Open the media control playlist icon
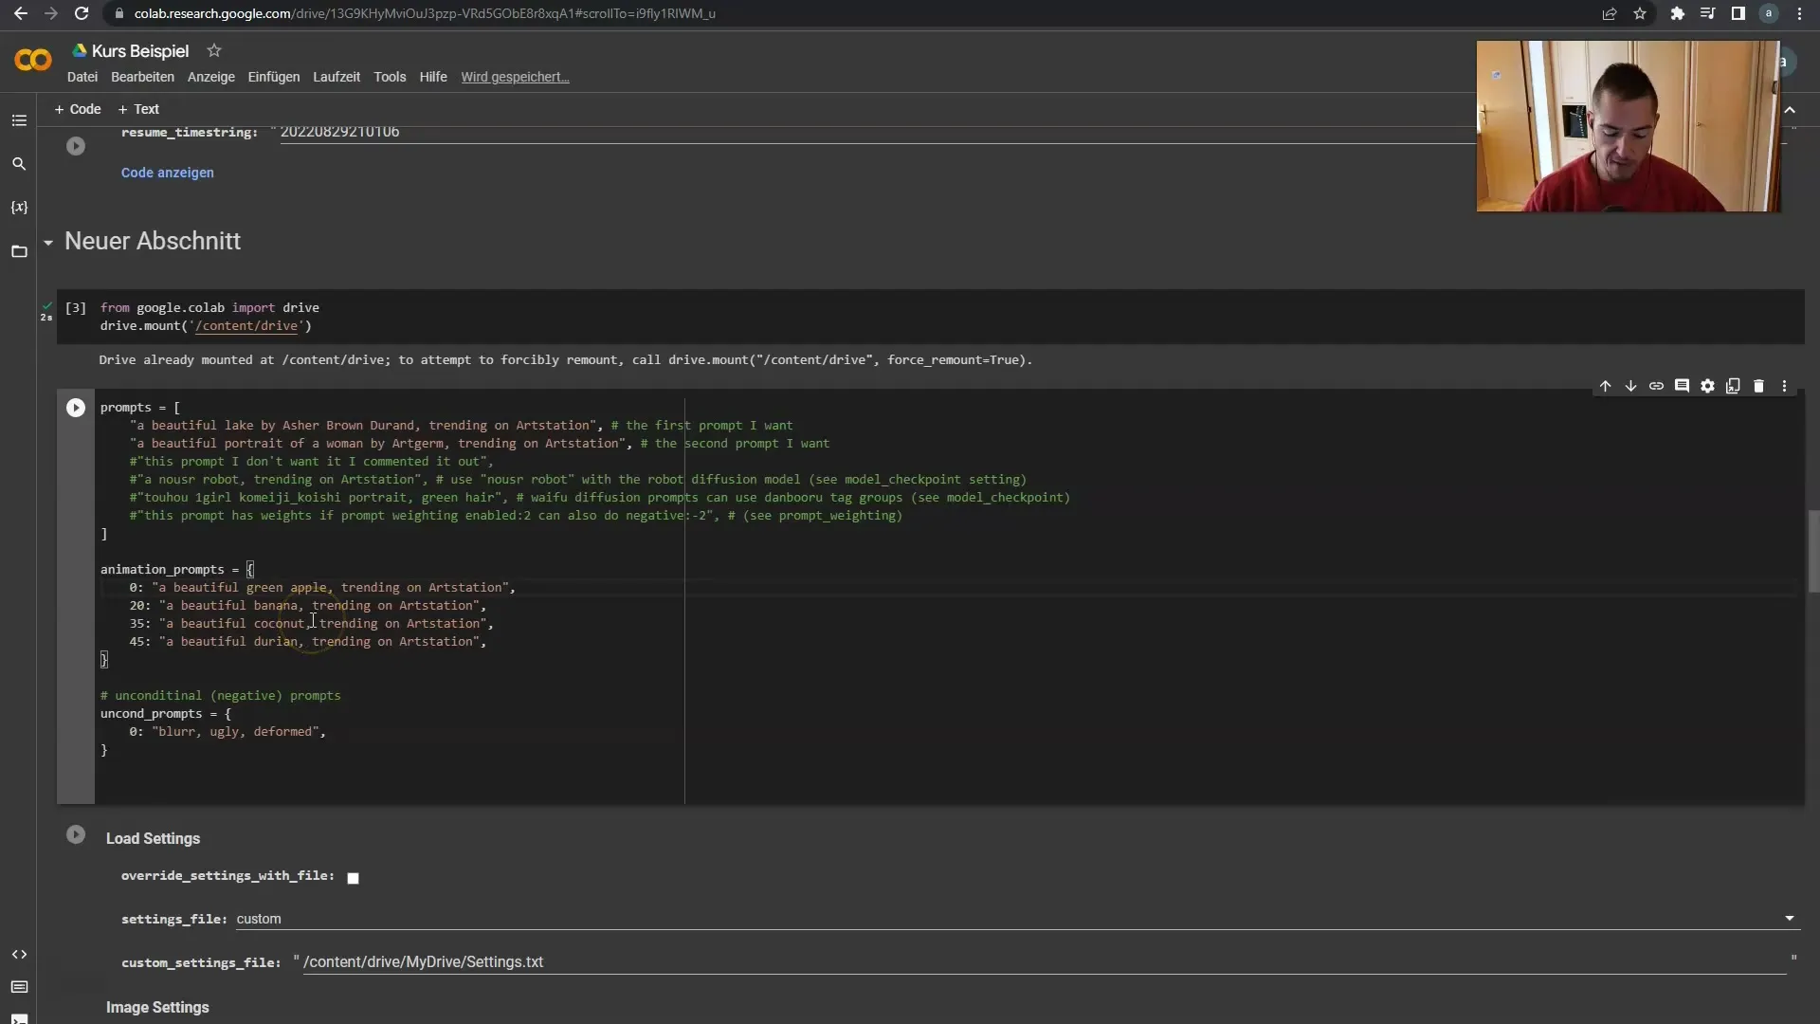The image size is (1820, 1024). [x=1707, y=13]
